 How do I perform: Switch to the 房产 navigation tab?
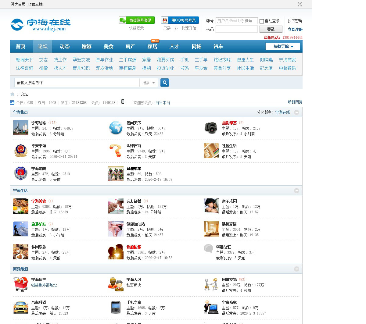(130, 46)
